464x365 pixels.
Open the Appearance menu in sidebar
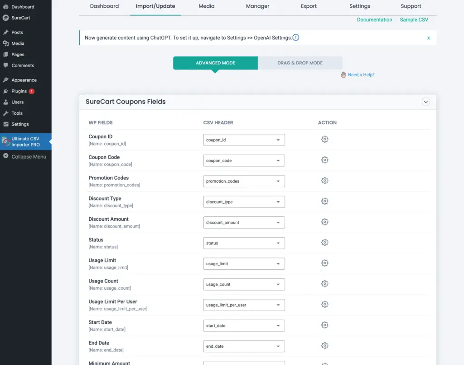24,80
